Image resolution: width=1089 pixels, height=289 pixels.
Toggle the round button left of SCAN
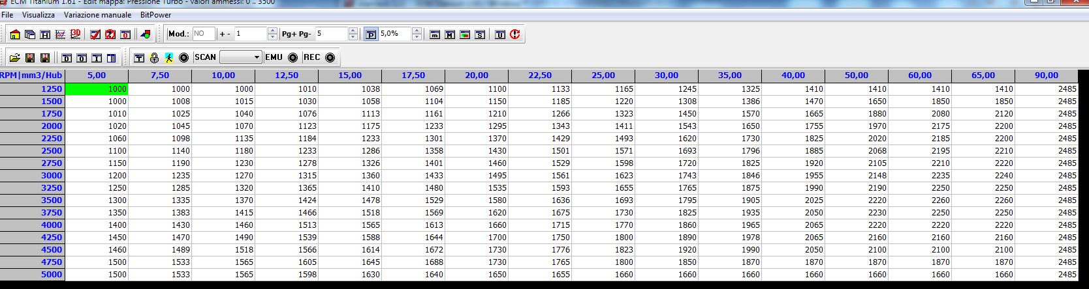point(184,58)
